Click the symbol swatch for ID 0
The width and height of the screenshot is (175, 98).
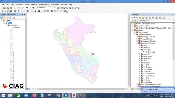(x=11, y=30)
